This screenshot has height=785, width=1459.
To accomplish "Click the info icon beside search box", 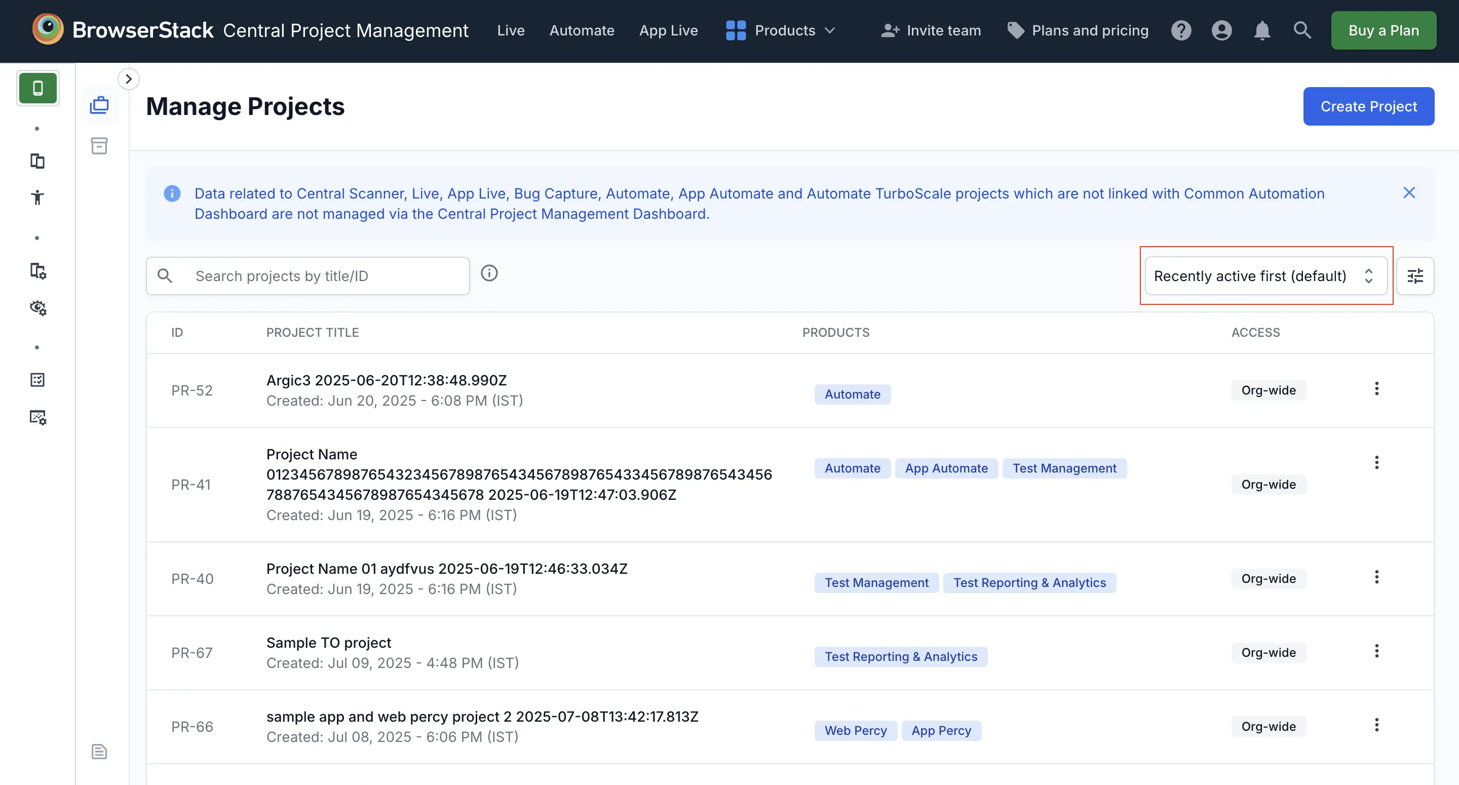I will tap(489, 273).
